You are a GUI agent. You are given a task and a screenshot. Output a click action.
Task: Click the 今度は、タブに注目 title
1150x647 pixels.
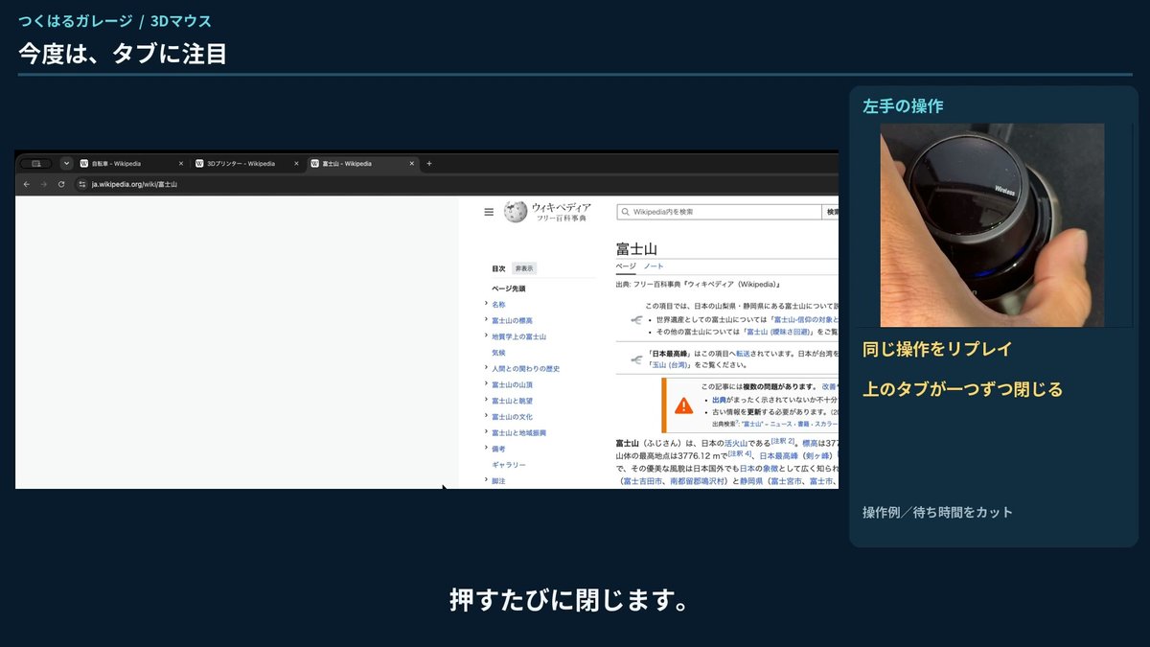coord(123,53)
